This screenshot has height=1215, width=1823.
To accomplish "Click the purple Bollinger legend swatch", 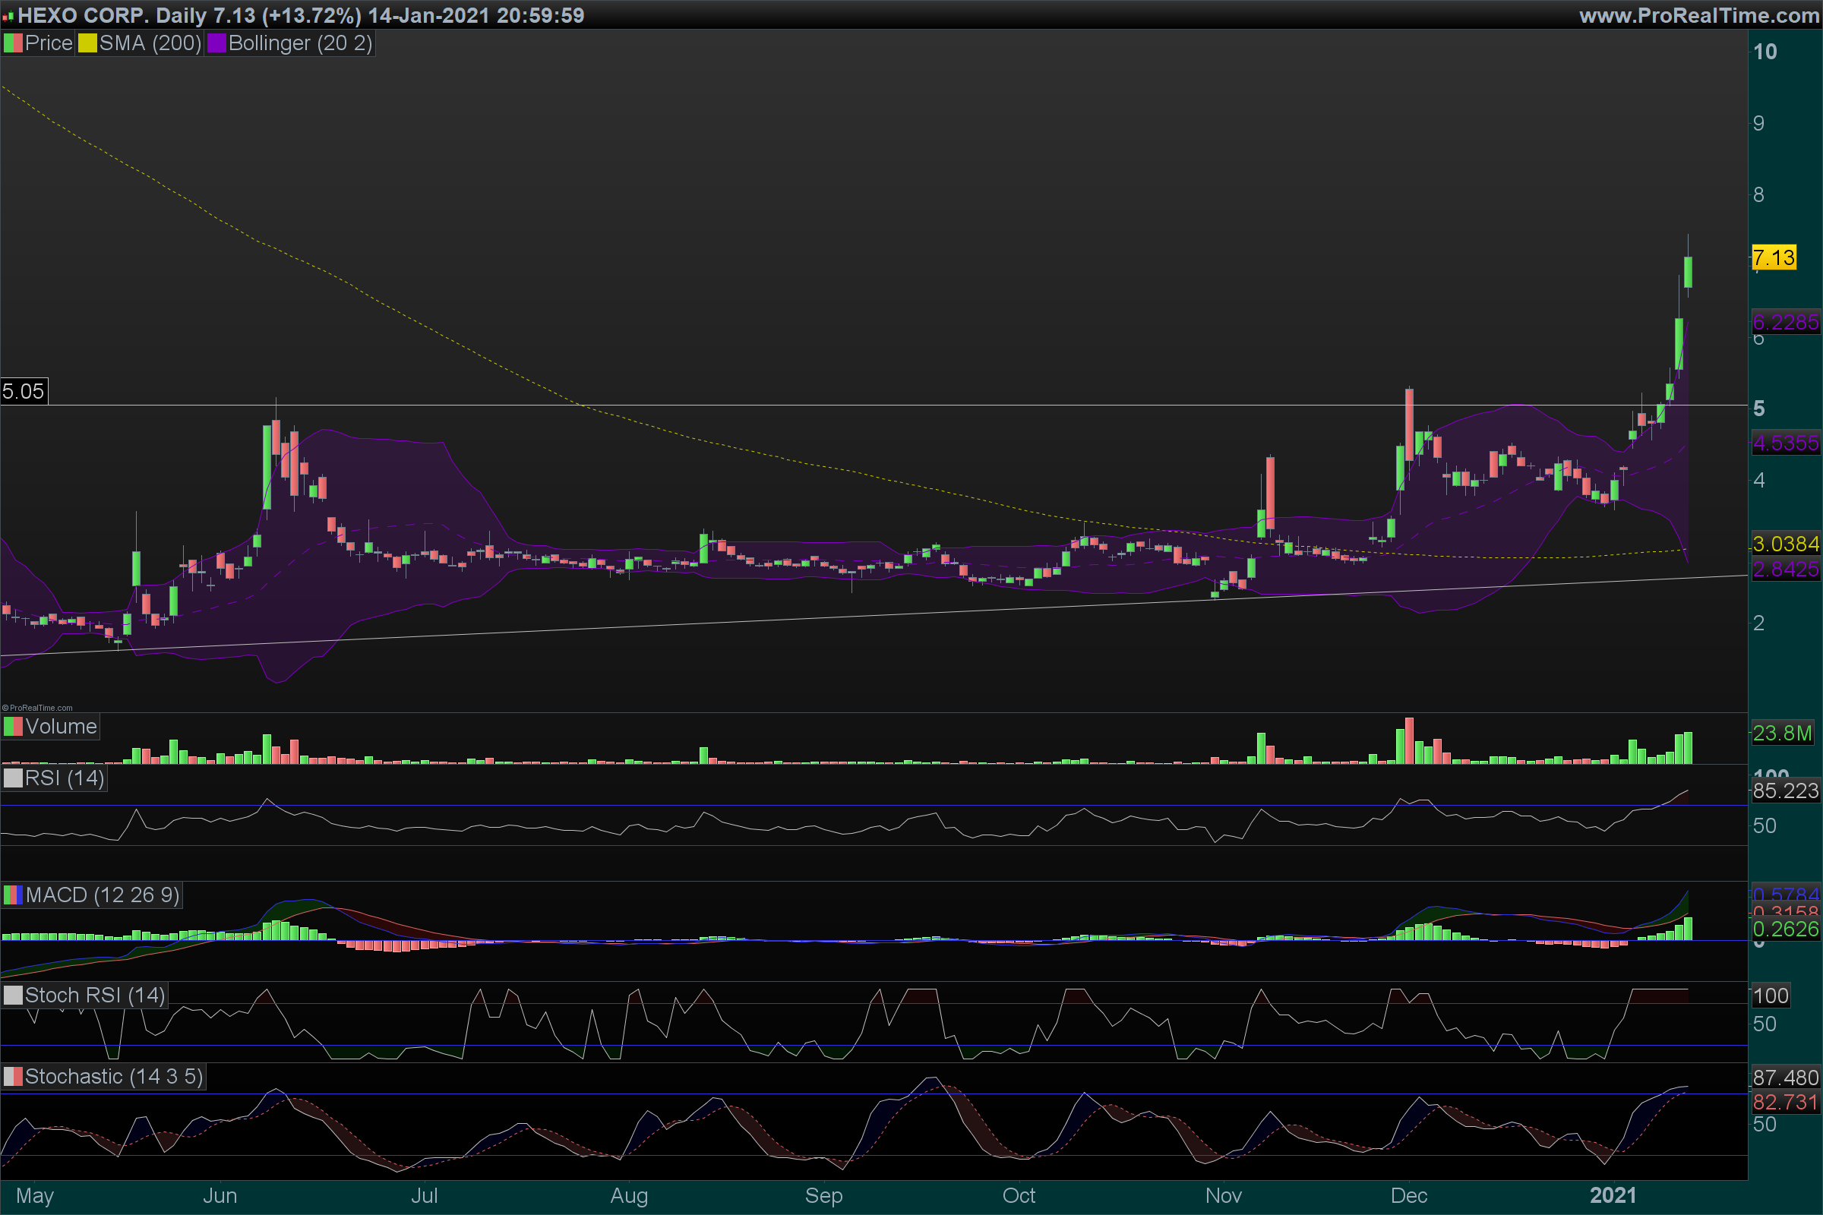I will pyautogui.click(x=216, y=43).
